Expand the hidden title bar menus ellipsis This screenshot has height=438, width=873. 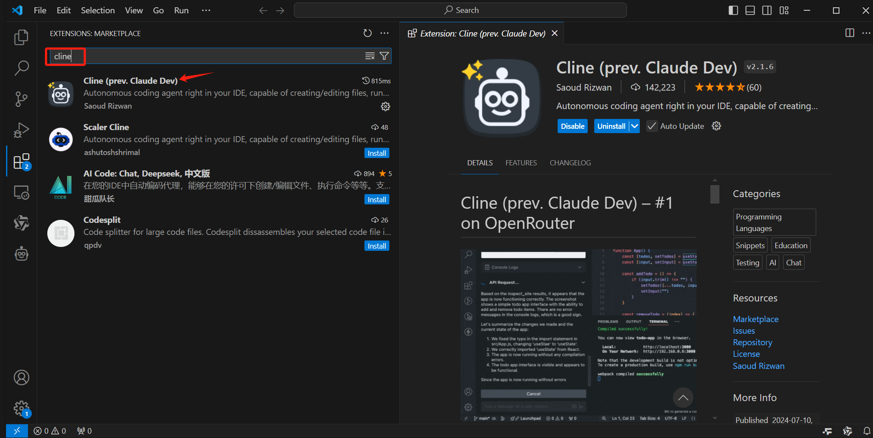click(x=206, y=10)
